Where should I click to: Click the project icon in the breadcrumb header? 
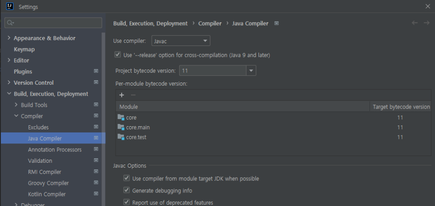(x=276, y=23)
